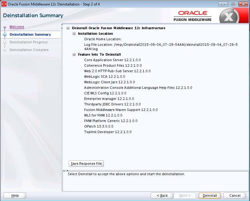The height and width of the screenshot is (201, 250).
Task: Collapse the Installation Location node
Action: 74,34
